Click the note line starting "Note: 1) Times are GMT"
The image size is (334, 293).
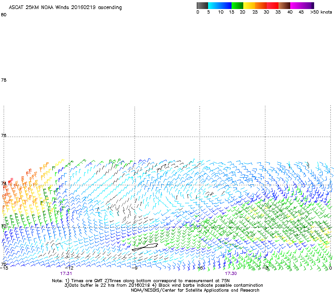pos(141,281)
